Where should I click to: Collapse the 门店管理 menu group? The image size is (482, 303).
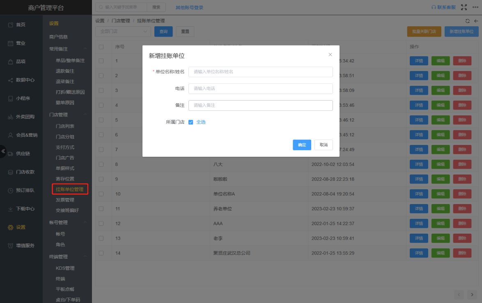pyautogui.click(x=85, y=115)
